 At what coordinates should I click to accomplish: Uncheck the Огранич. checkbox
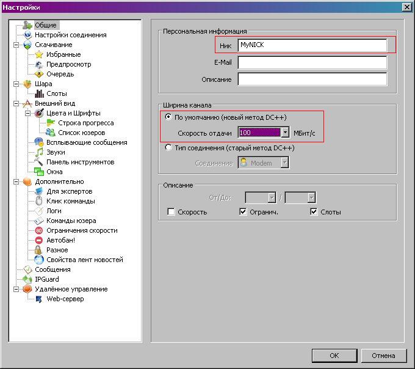coord(244,212)
